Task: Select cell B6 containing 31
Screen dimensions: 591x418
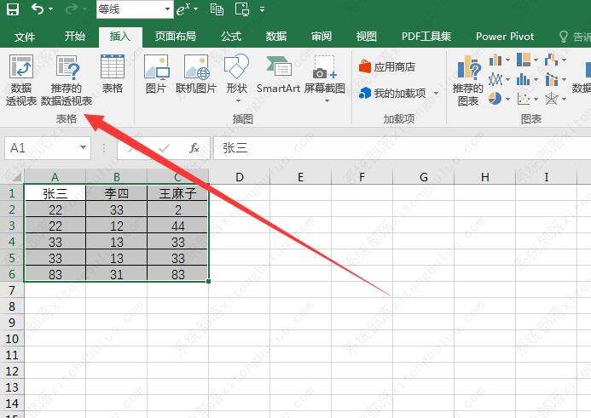Action: pyautogui.click(x=117, y=274)
